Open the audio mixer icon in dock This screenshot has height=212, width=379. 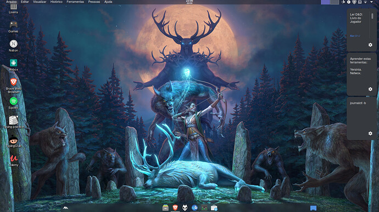tap(204, 208)
